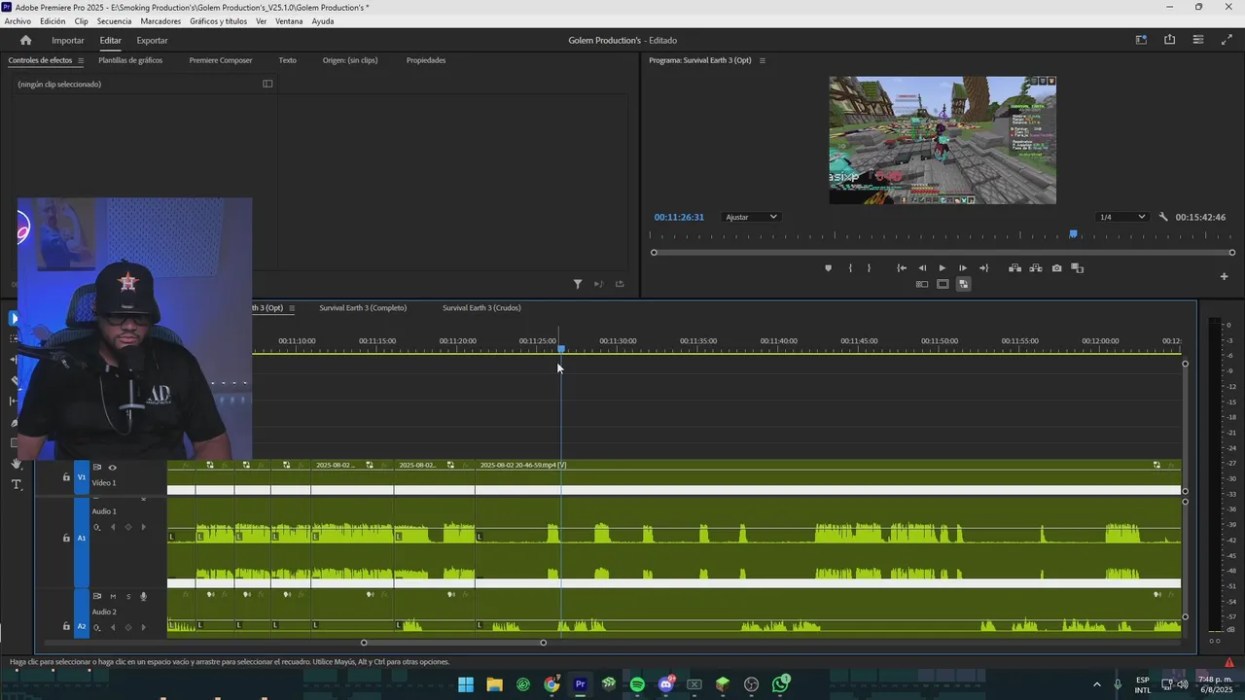Click the Quick Export share icon

coord(1169,40)
